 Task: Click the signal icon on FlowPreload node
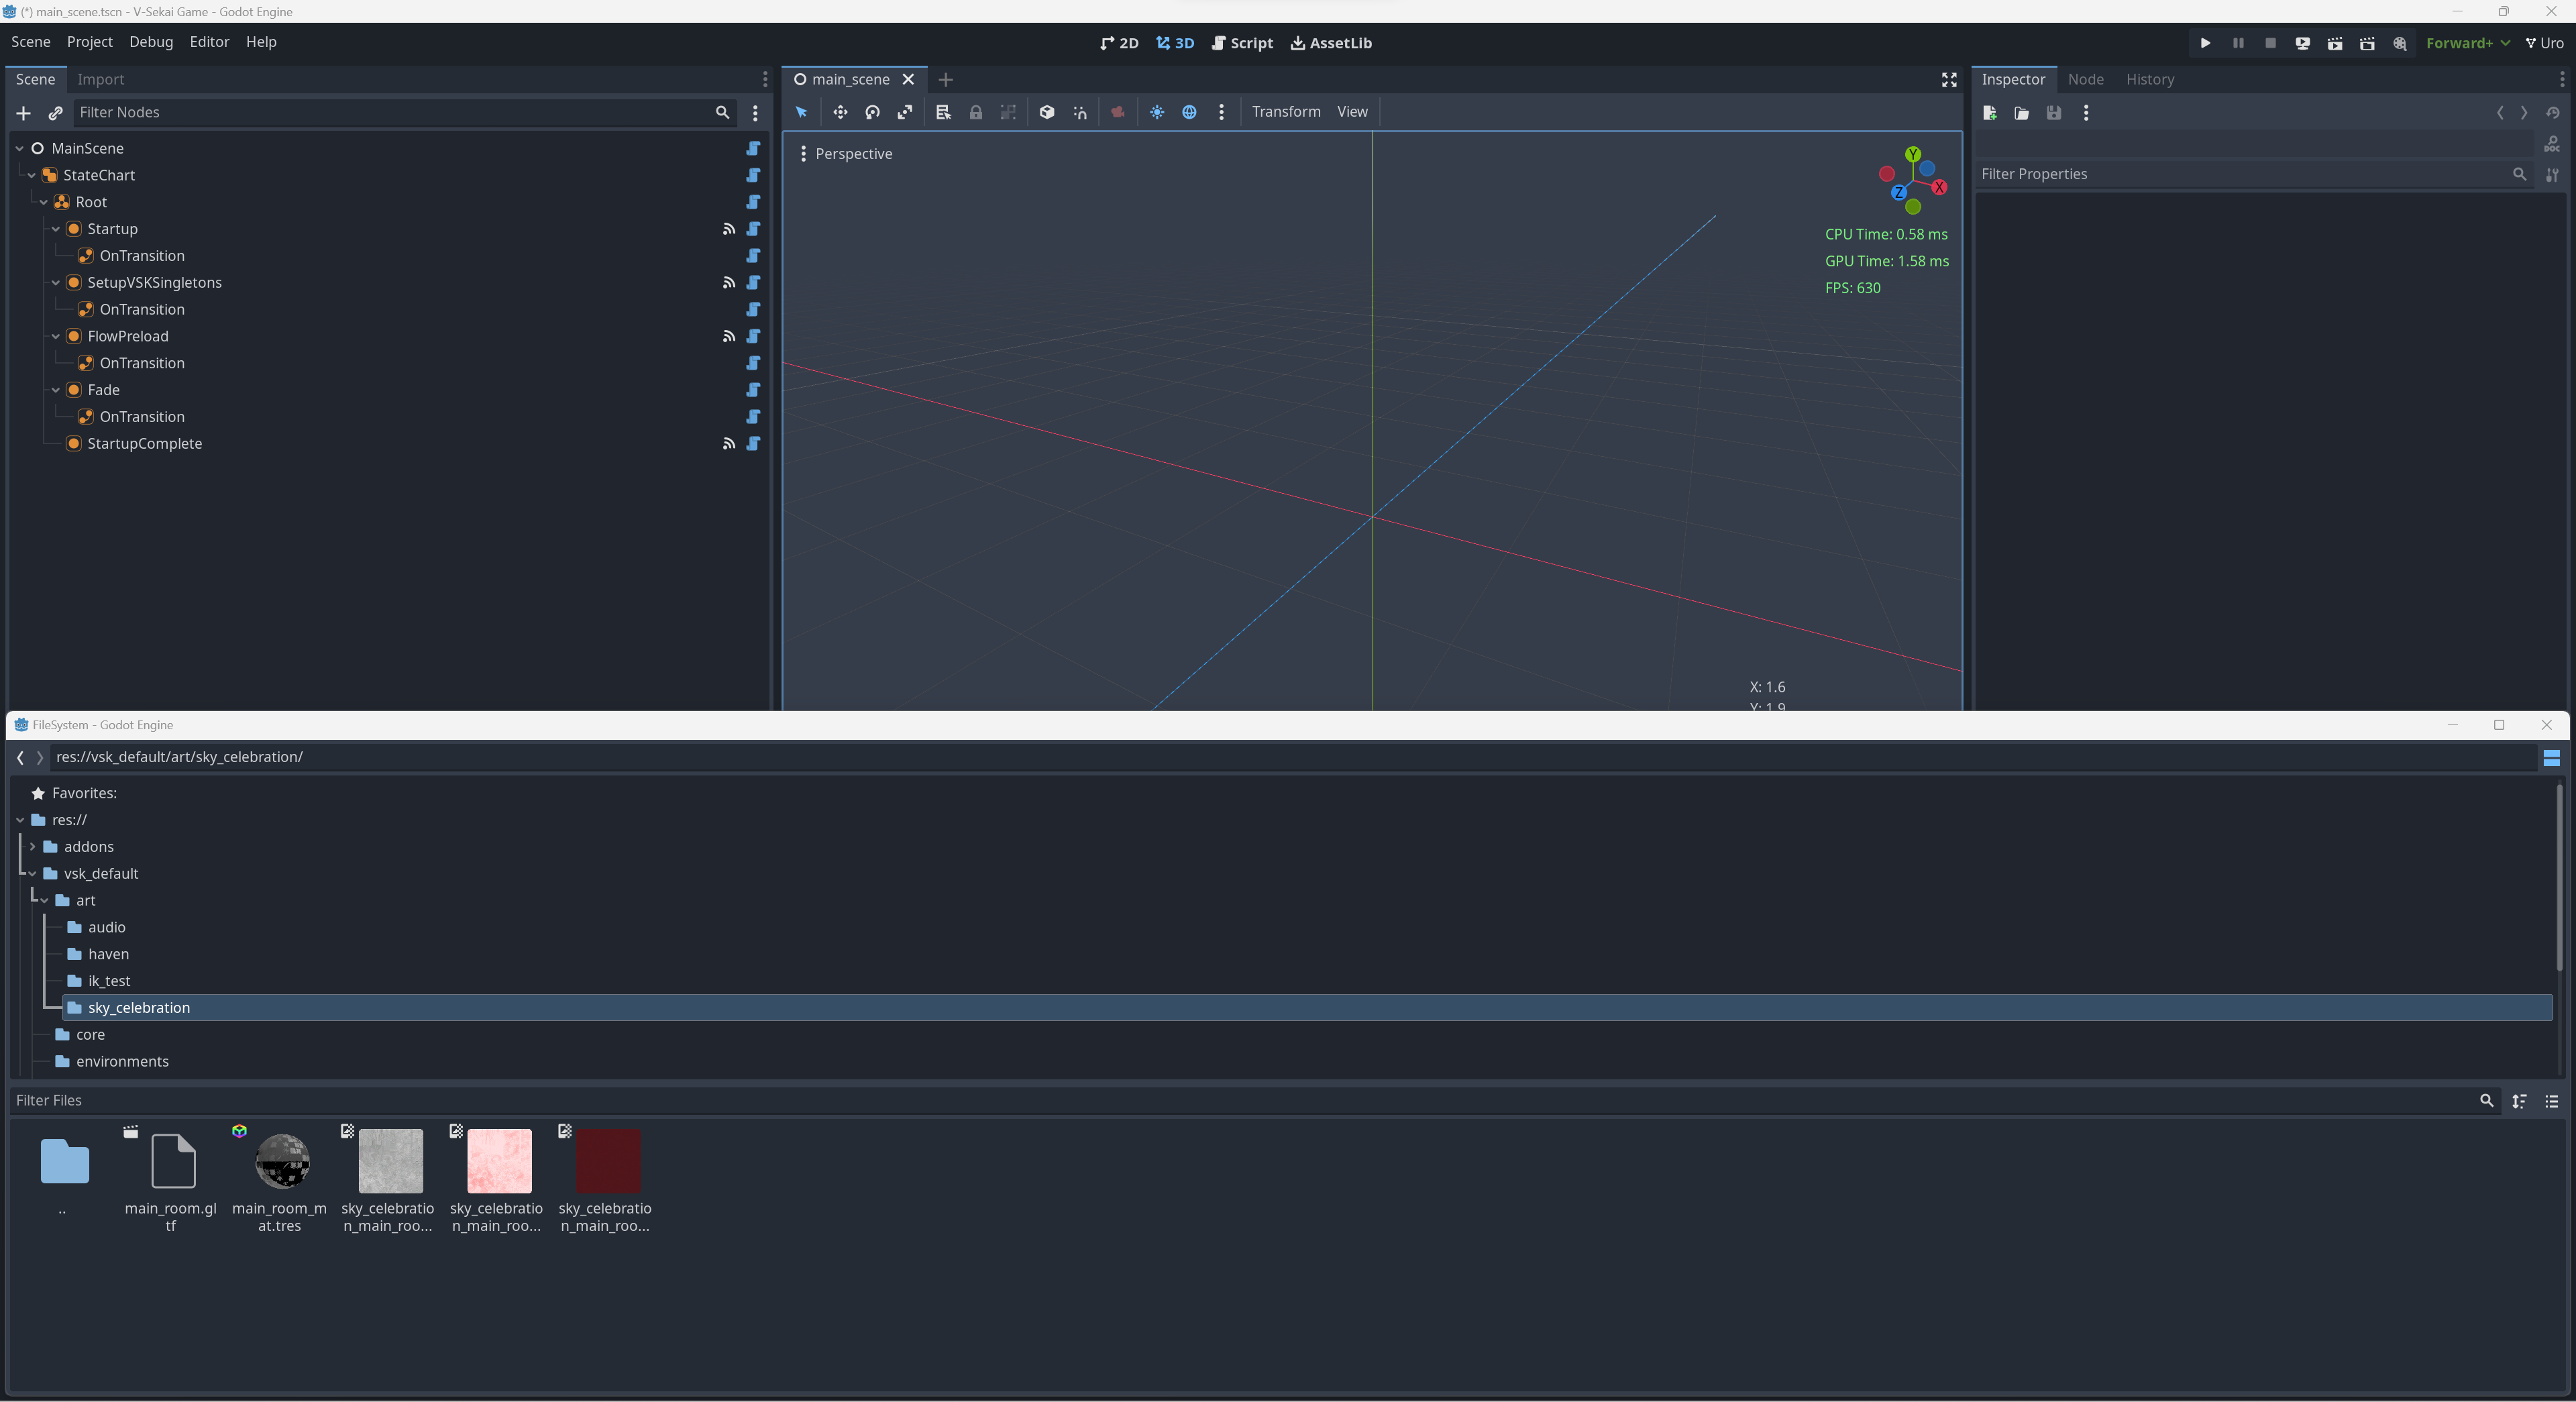coord(729,337)
